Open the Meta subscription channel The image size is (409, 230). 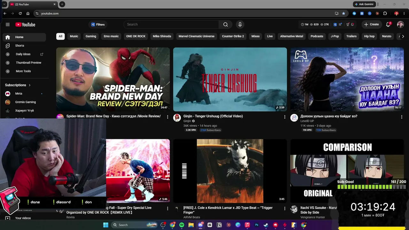[24, 94]
